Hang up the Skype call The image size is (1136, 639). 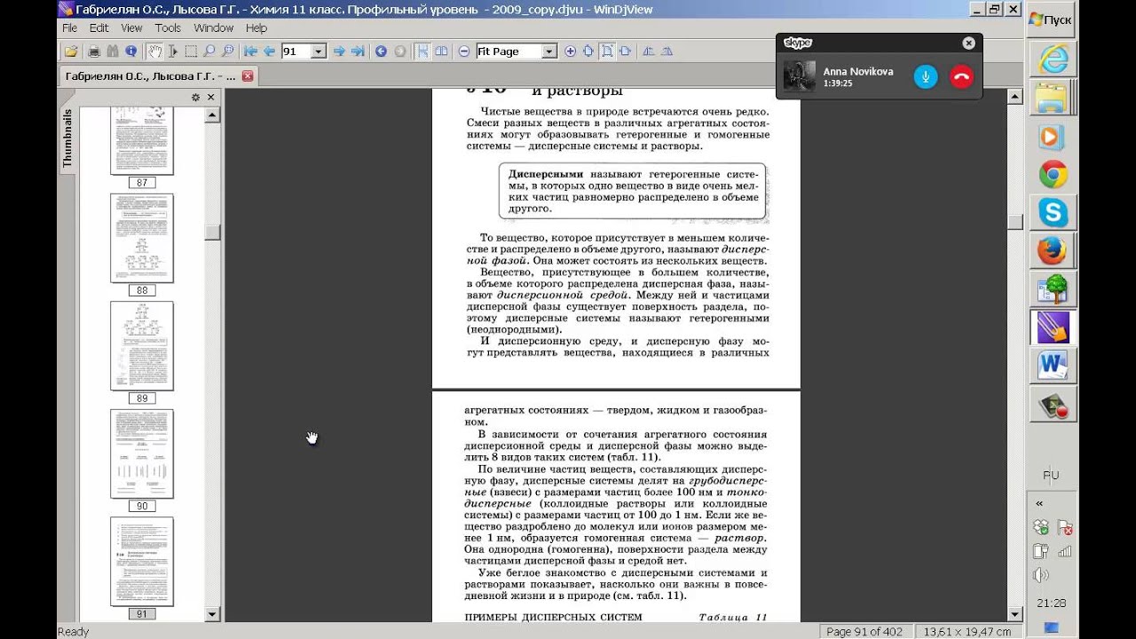pos(961,76)
